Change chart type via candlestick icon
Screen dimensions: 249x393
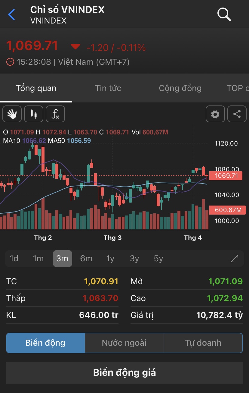[x=34, y=114]
